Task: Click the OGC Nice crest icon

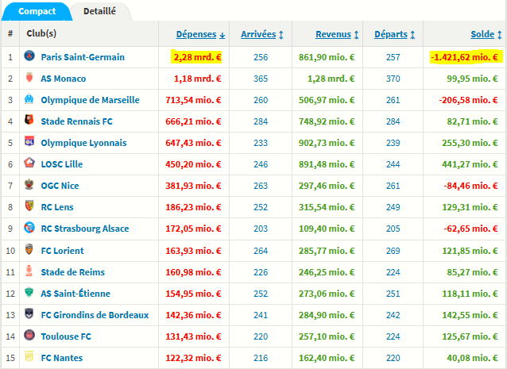Action: pos(29,184)
